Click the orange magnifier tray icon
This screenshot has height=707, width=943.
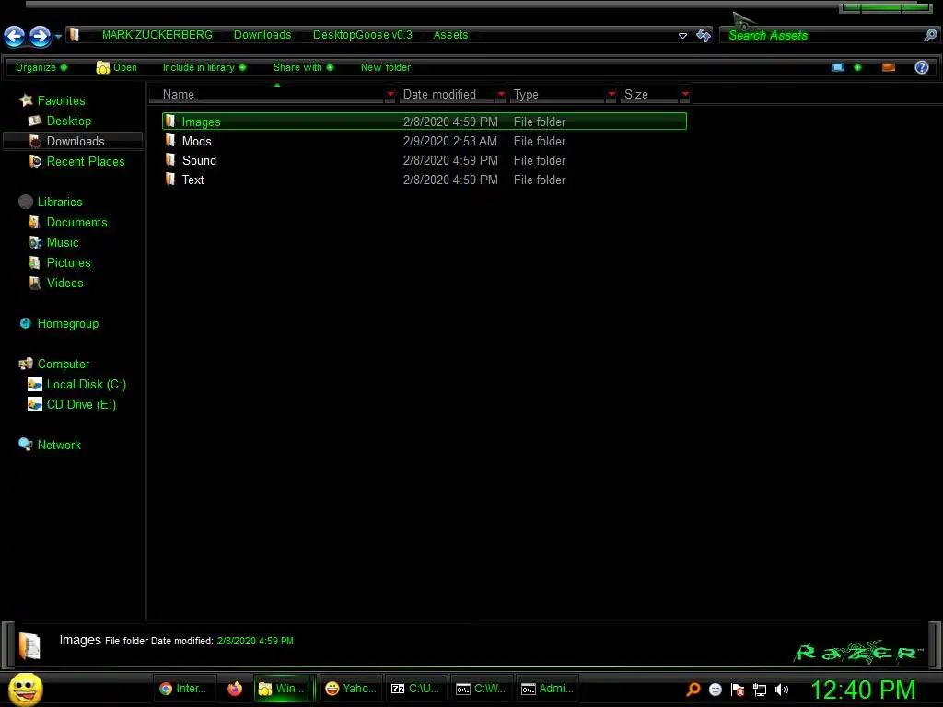click(x=693, y=690)
